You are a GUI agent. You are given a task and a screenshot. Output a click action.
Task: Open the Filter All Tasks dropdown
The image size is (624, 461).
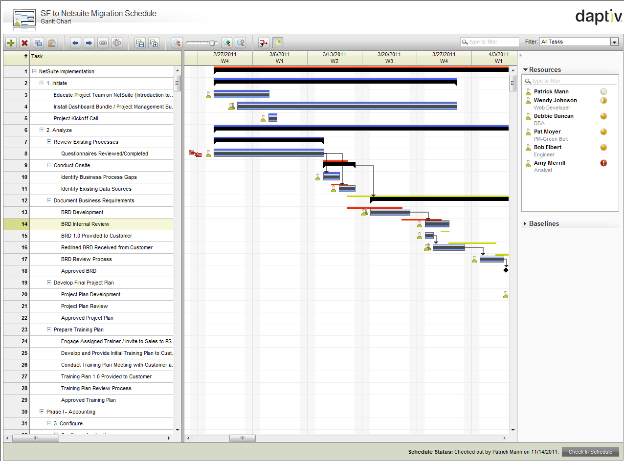(615, 42)
